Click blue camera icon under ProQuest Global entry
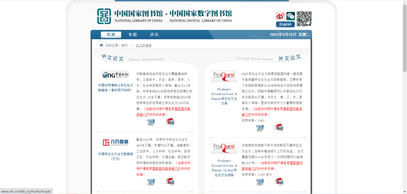This screenshot has height=194, width=407. [260, 182]
